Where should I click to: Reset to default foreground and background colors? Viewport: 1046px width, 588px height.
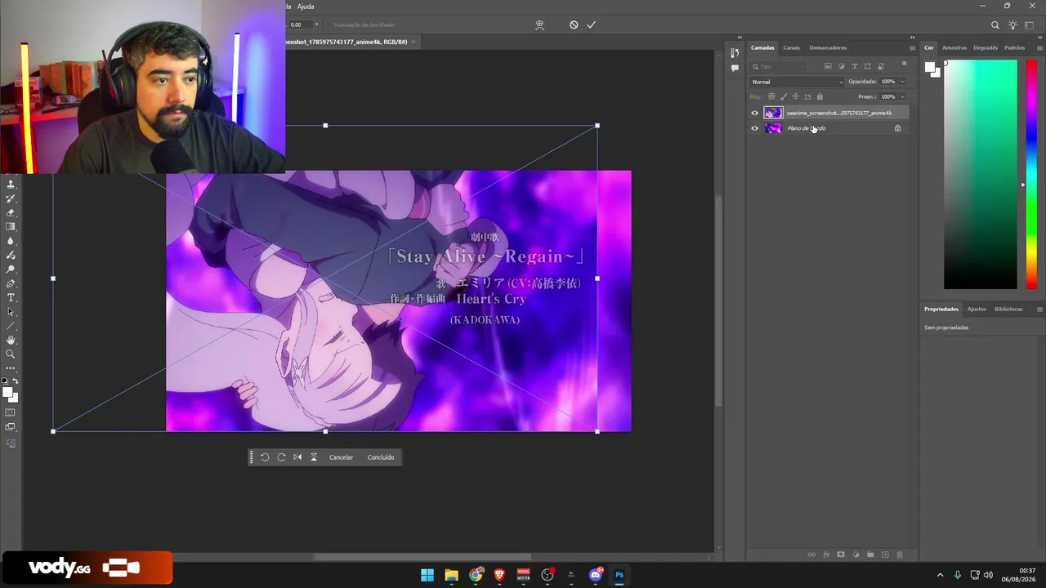pyautogui.click(x=6, y=381)
